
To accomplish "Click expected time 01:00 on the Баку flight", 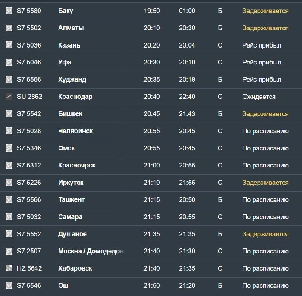I will (x=187, y=11).
